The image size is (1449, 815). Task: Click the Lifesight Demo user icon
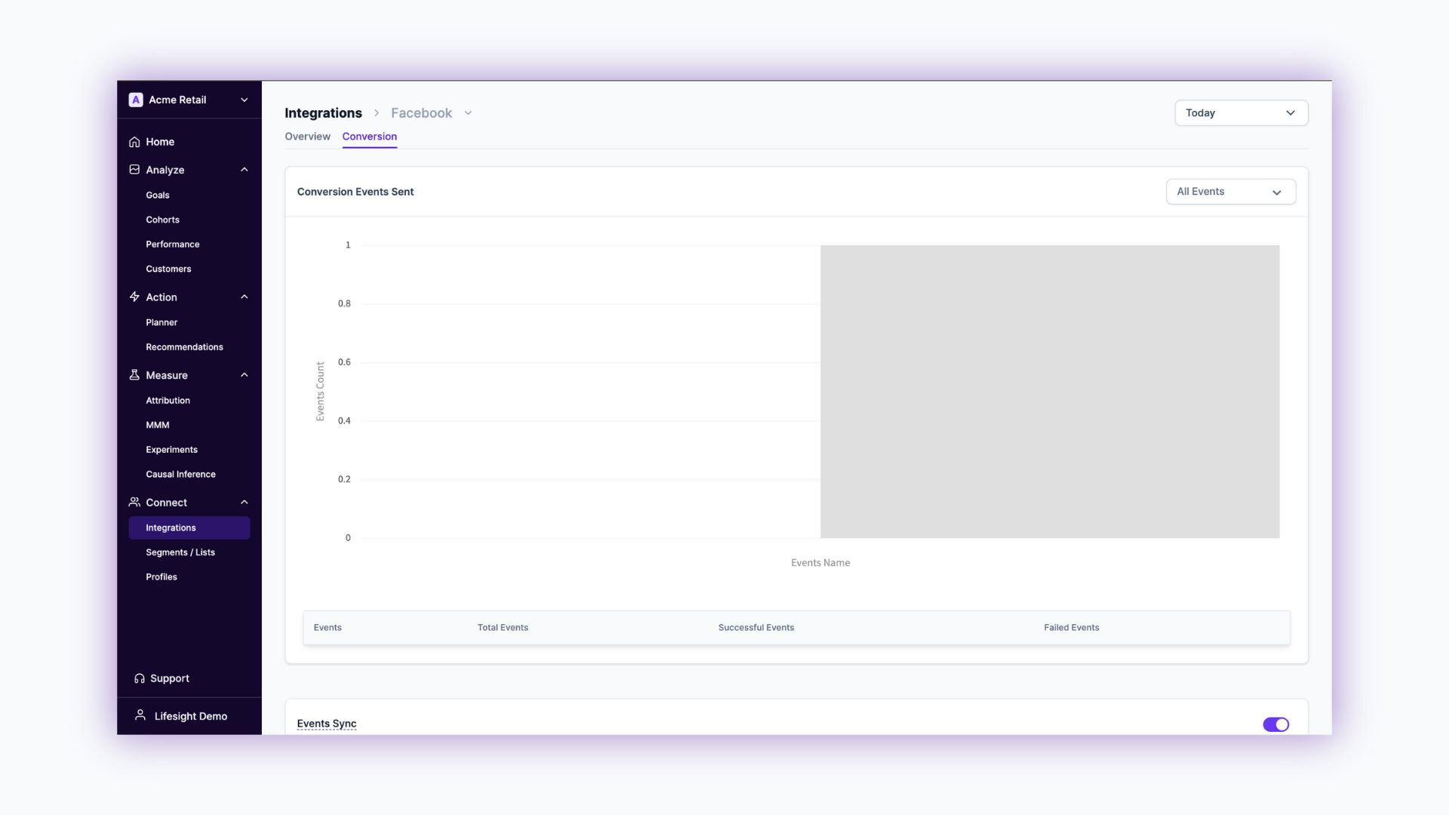point(140,715)
